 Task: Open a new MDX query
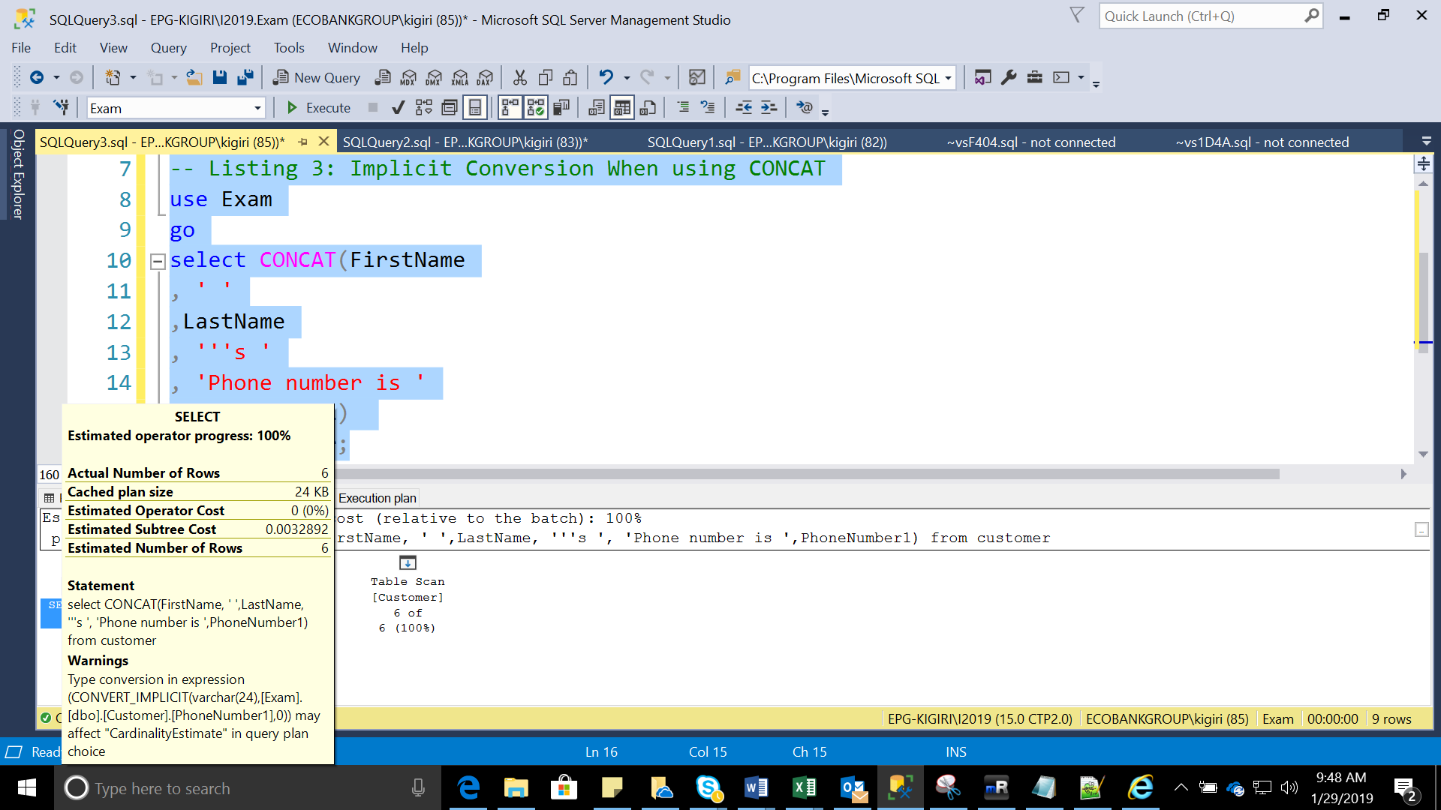pyautogui.click(x=408, y=77)
